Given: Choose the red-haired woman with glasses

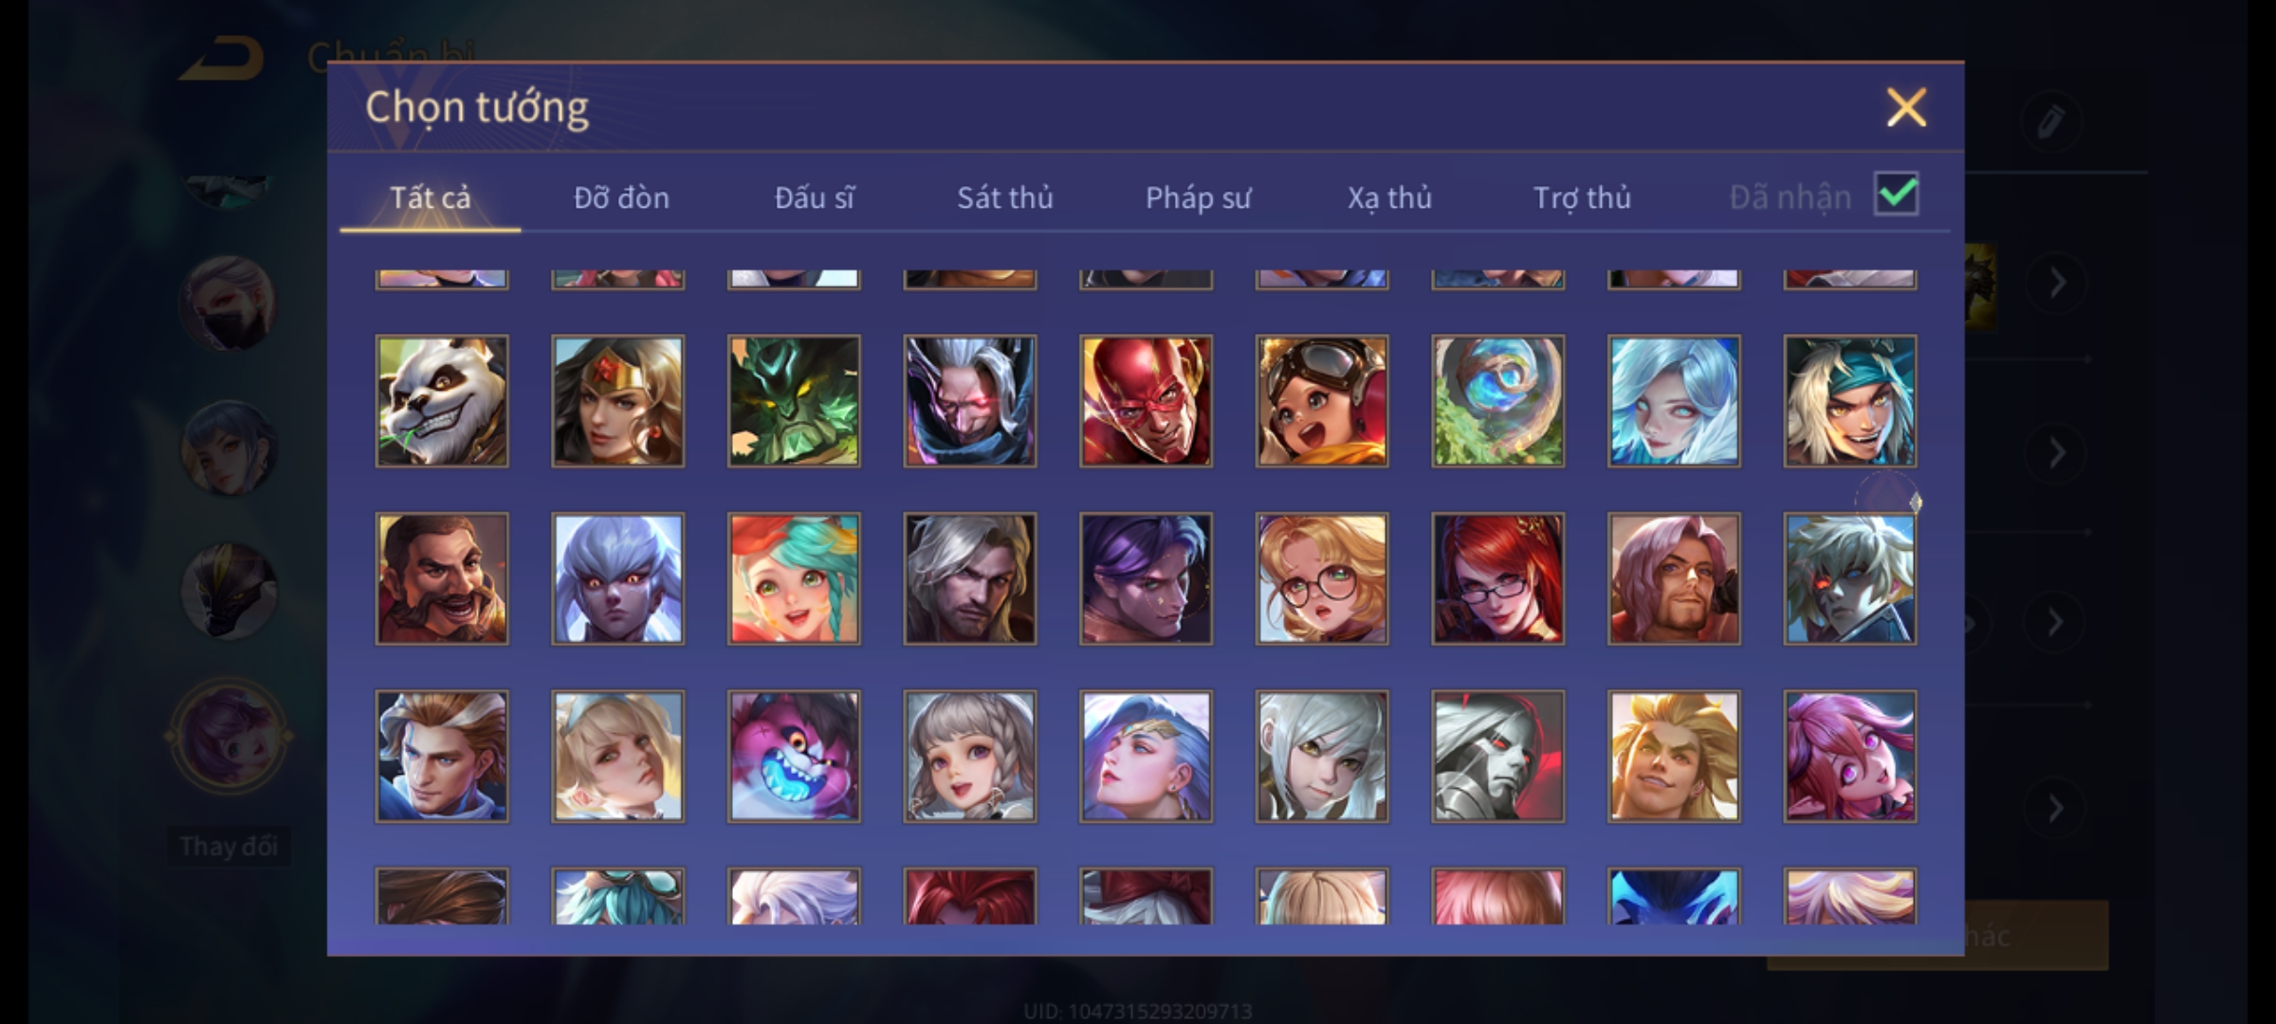Looking at the screenshot, I should (x=1497, y=578).
